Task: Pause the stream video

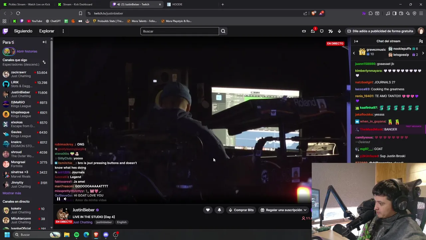Action: click(x=58, y=199)
